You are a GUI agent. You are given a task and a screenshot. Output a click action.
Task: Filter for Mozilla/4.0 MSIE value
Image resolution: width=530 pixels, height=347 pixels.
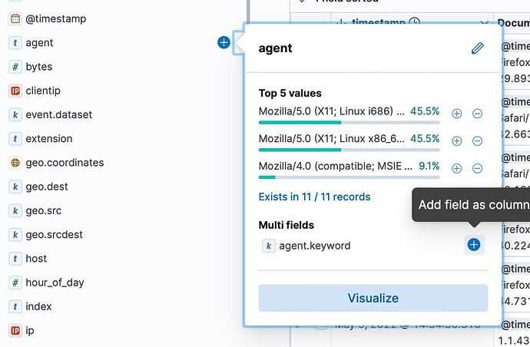456,168
